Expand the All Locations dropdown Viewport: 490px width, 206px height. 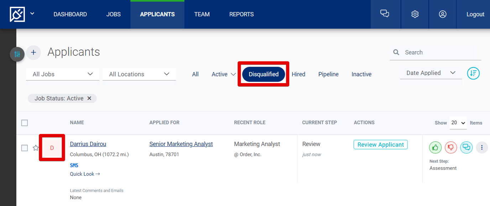139,74
